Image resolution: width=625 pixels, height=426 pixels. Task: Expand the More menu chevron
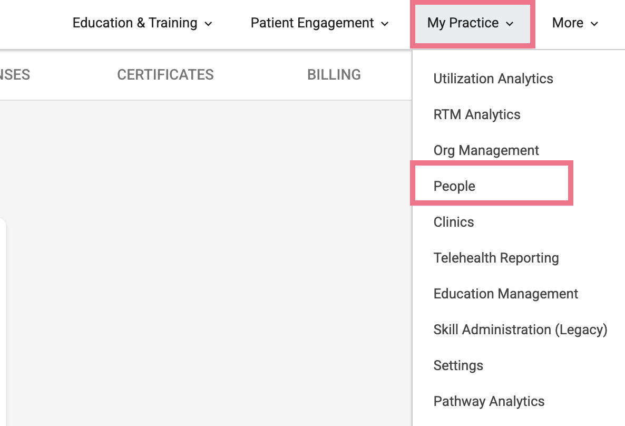pos(594,24)
